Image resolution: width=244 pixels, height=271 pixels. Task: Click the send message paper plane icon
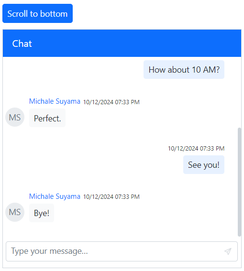(x=228, y=251)
